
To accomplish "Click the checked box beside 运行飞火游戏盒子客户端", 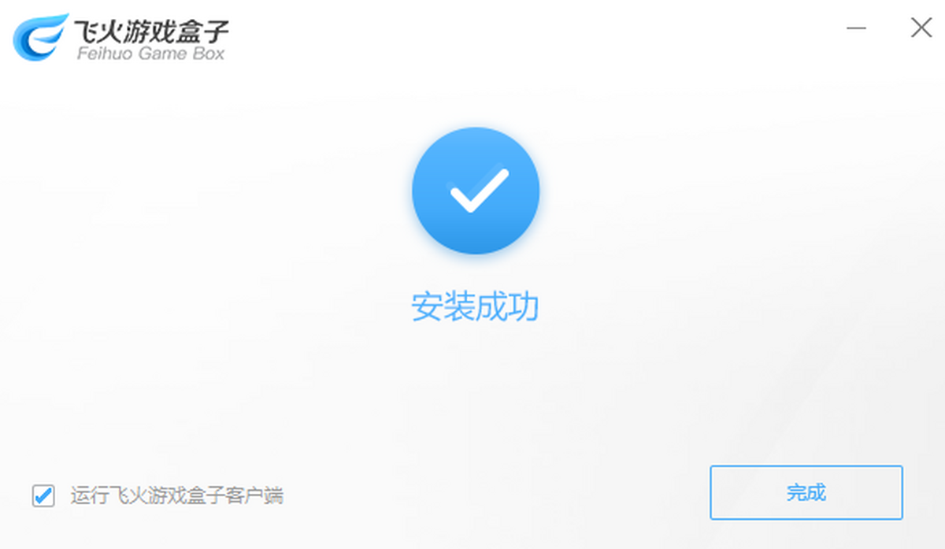I will tap(43, 495).
